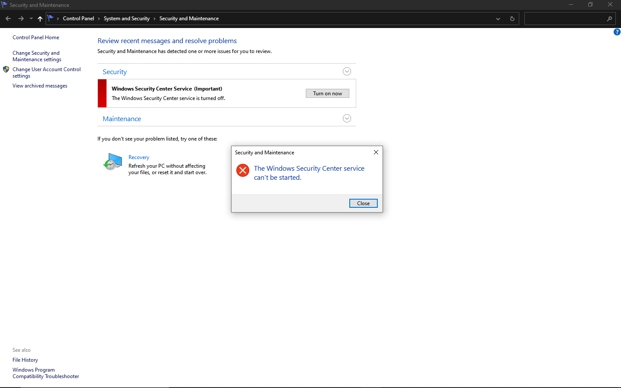Go back using the back arrow
The image size is (621, 388).
click(x=8, y=19)
